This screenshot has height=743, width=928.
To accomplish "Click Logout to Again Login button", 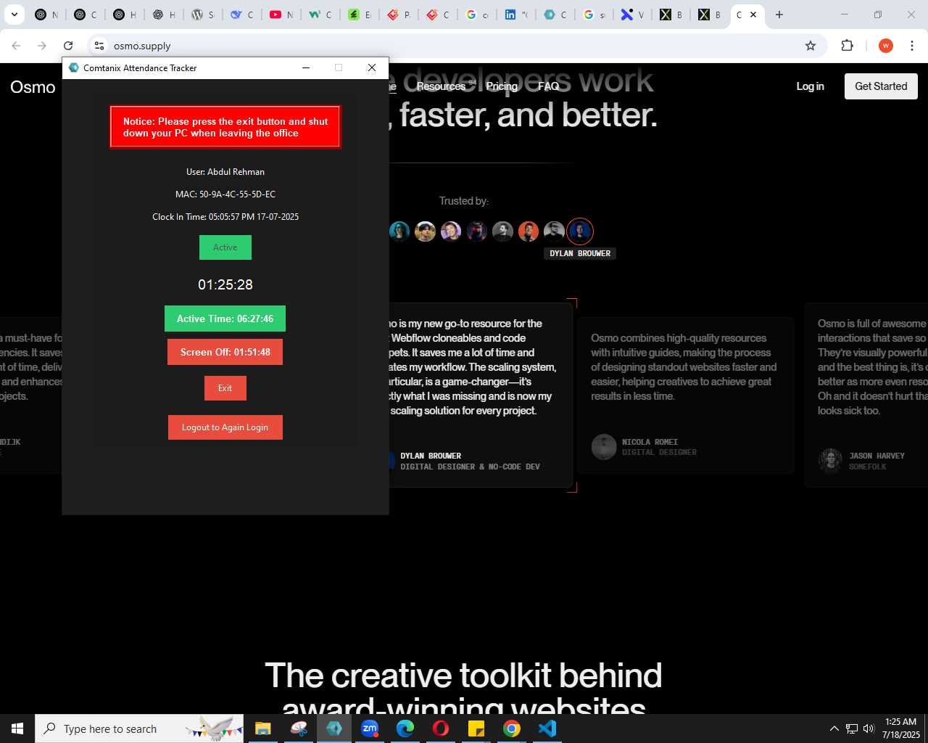I will pos(225,427).
